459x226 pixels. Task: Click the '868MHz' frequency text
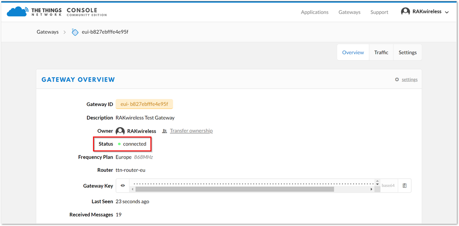[x=143, y=157]
